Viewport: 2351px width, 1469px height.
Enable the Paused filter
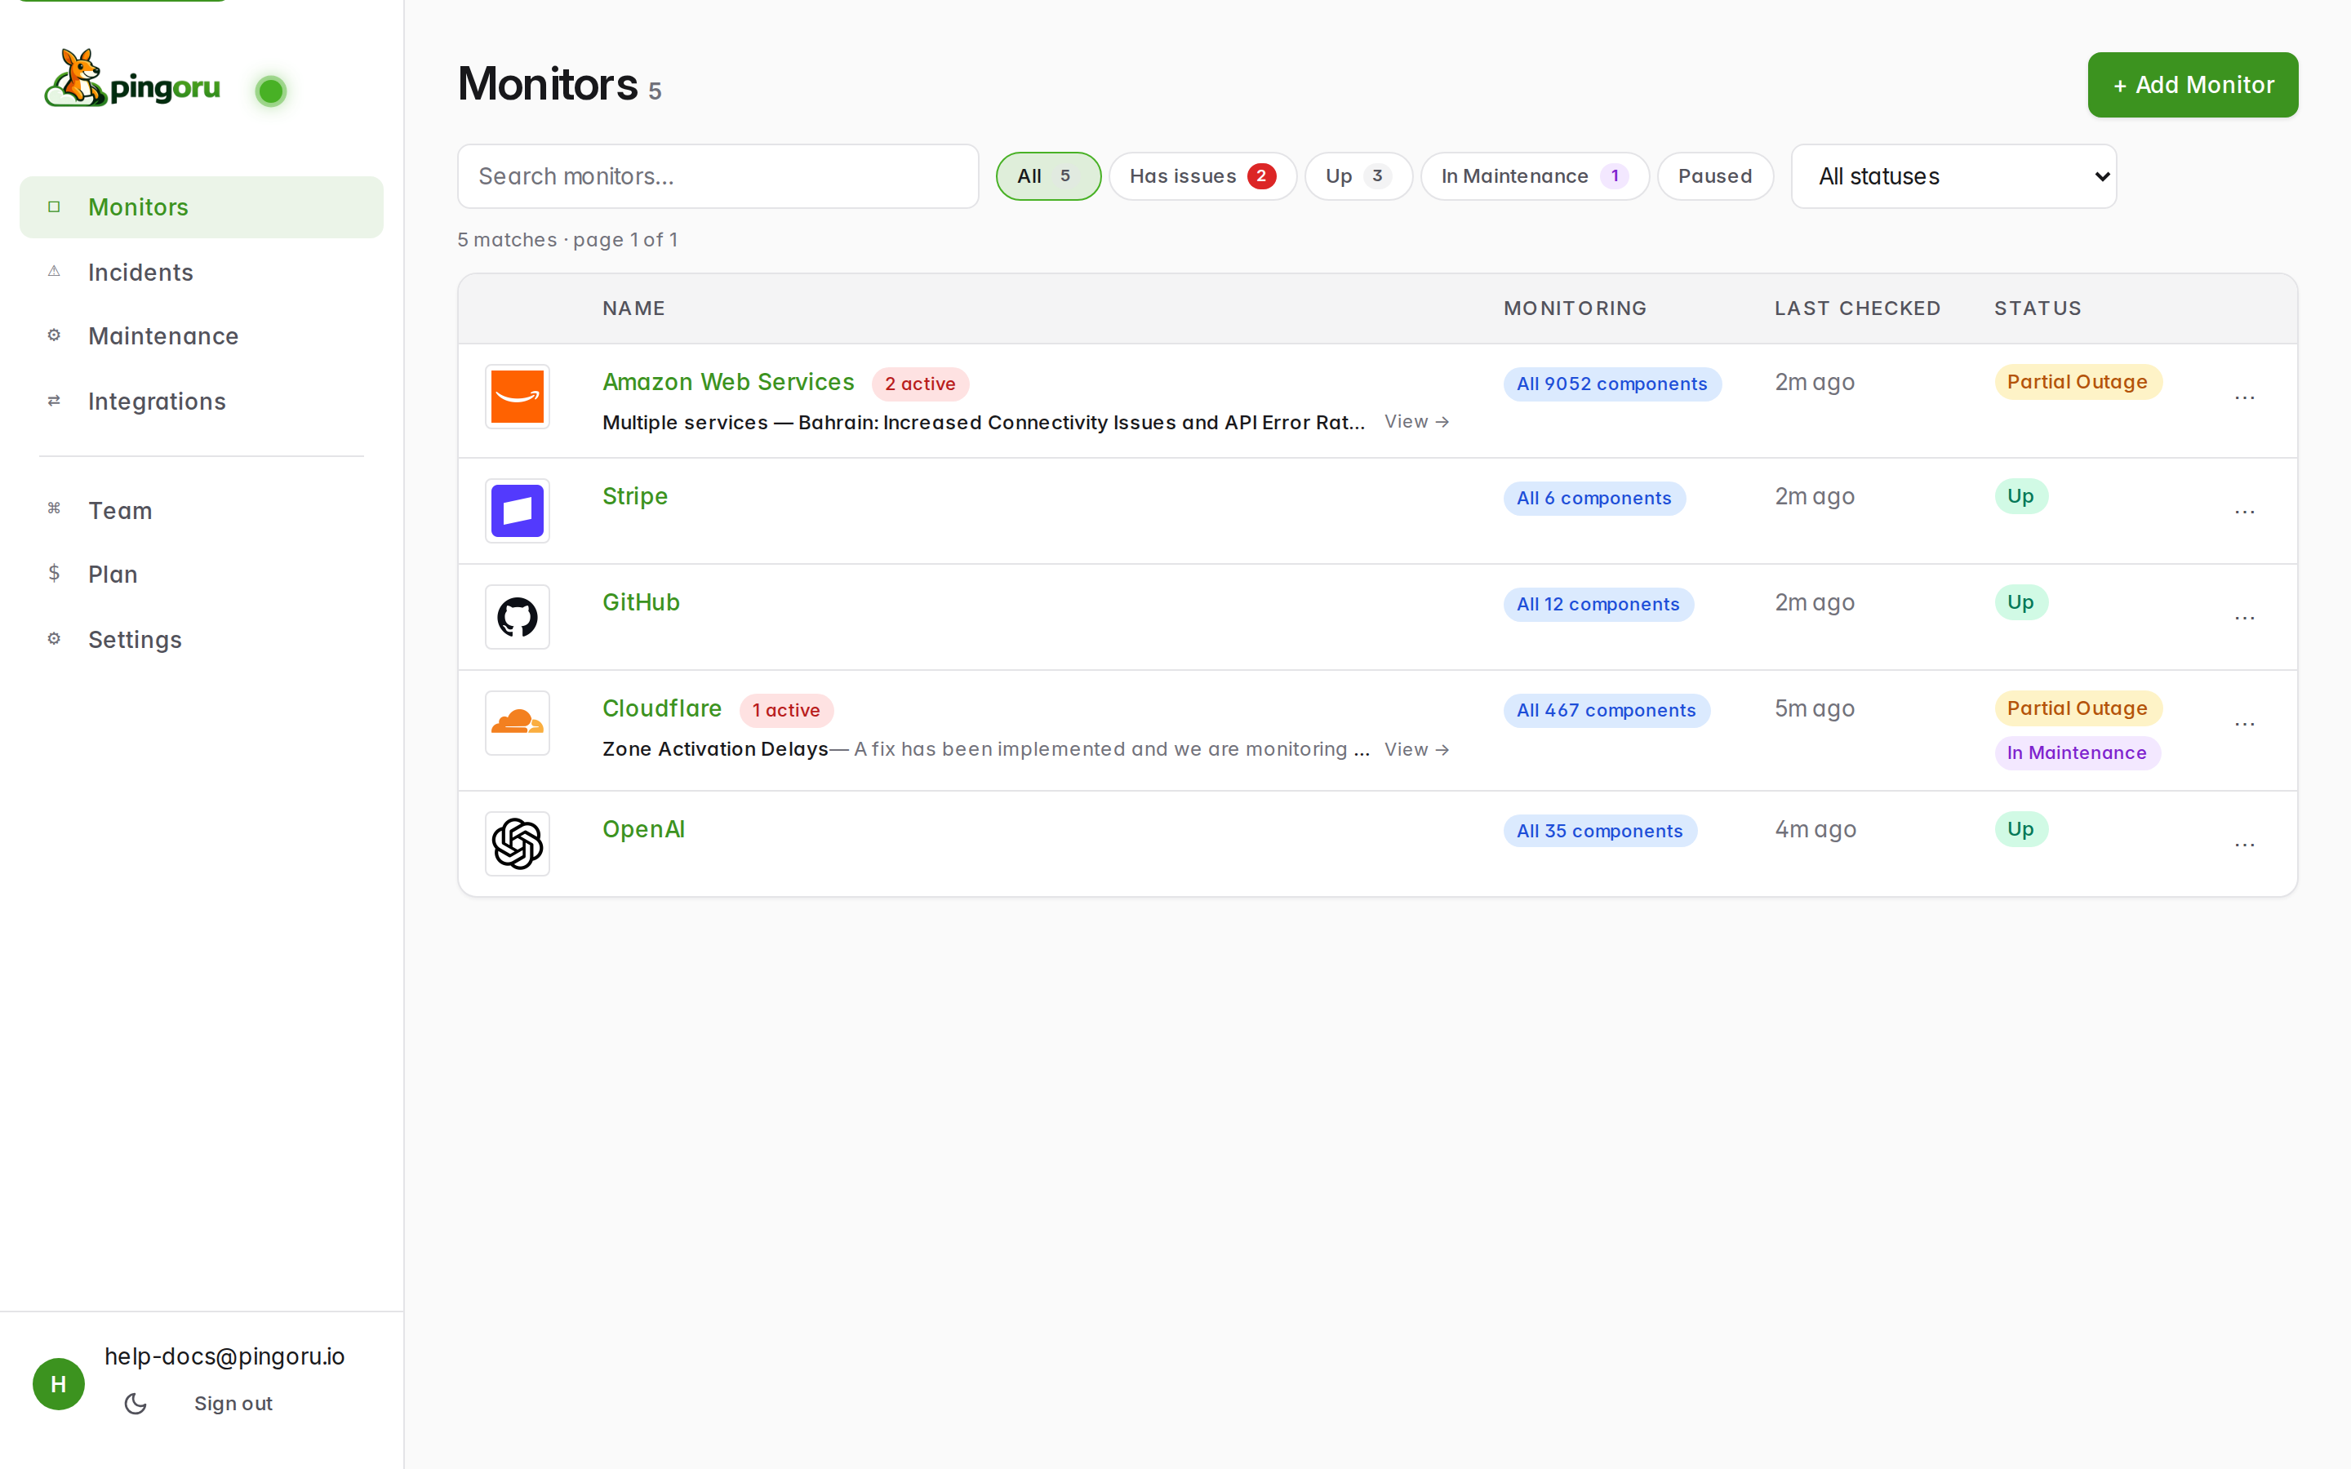tap(1714, 175)
